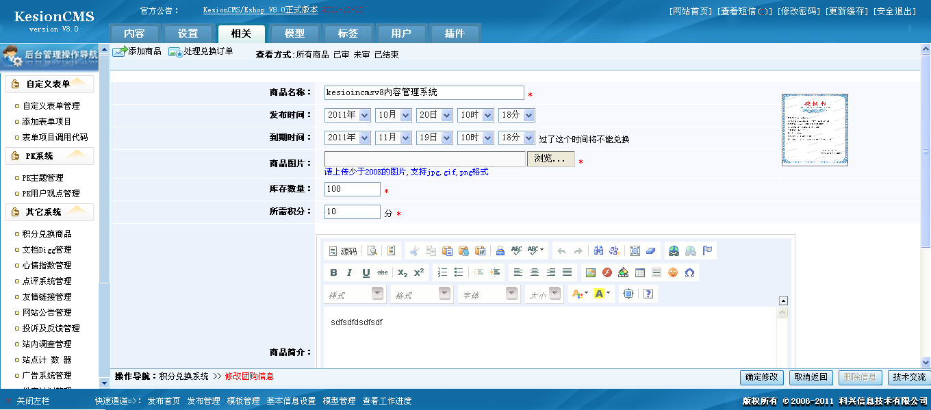This screenshot has width=931, height=410.
Task: Toggle italic formatting in the editor
Action: click(348, 272)
